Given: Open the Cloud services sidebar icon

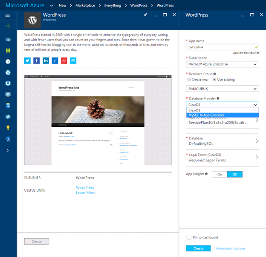Looking at the screenshot, I should pyautogui.click(x=8, y=117).
